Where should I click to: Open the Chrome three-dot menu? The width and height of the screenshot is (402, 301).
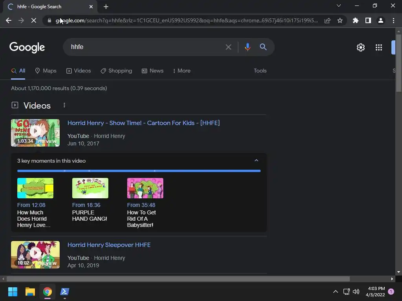pyautogui.click(x=393, y=20)
